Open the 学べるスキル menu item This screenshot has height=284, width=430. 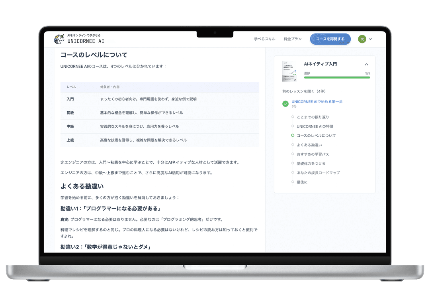click(265, 39)
